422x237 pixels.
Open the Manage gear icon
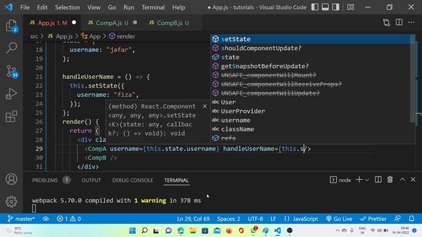11,201
